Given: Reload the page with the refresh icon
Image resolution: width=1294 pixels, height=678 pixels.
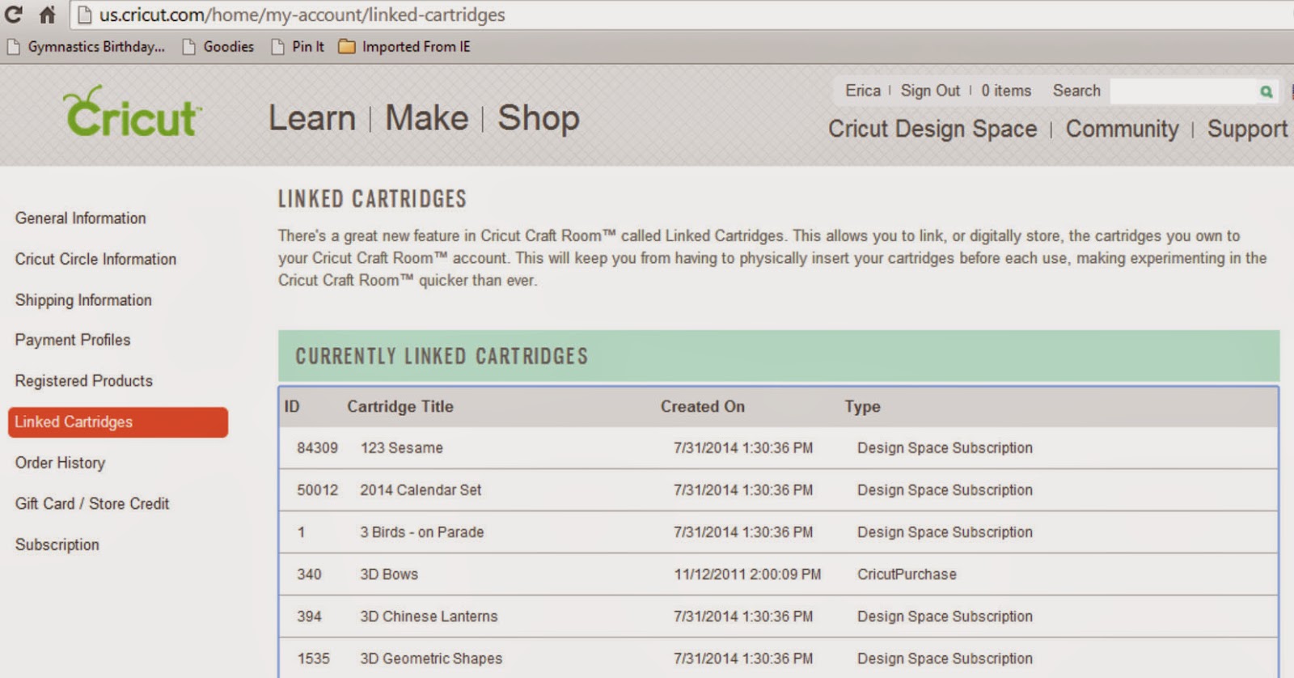Looking at the screenshot, I should (13, 15).
